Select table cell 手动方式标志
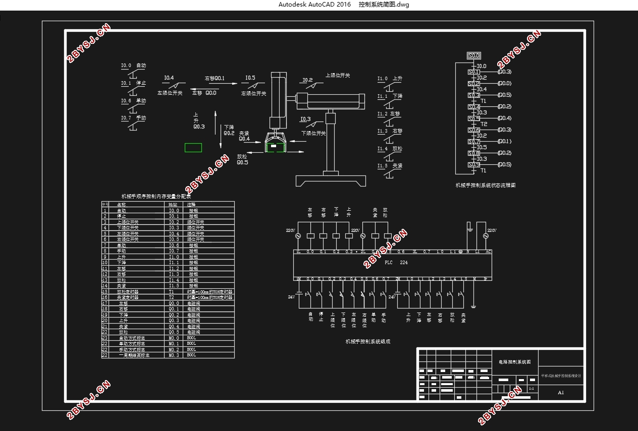Viewport: 638px width, 431px height. [x=132, y=350]
